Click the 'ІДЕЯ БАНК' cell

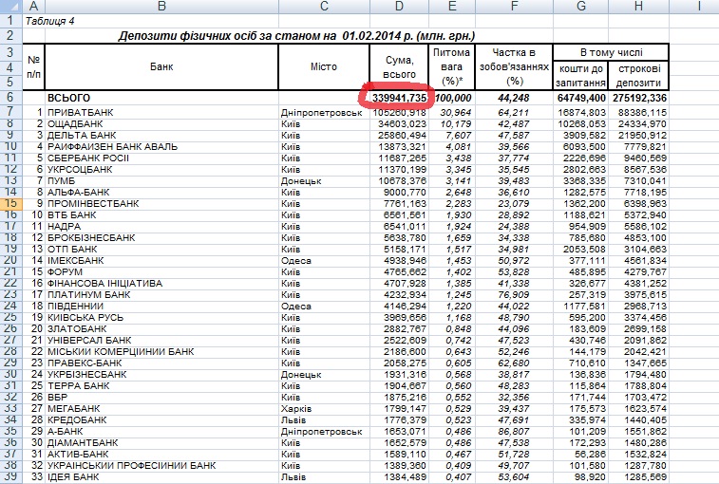tap(161, 476)
